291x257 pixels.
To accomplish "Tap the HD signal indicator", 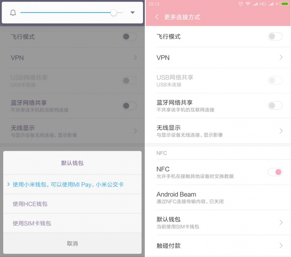I will pyautogui.click(x=262, y=4).
